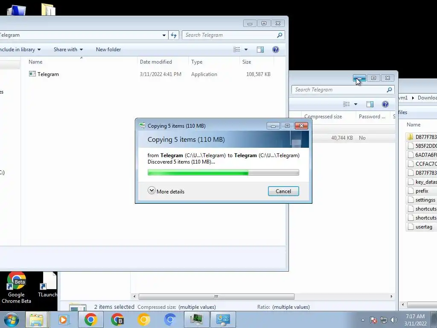The image size is (437, 328).
Task: Select the CCFAC7C file
Action: coord(422,164)
